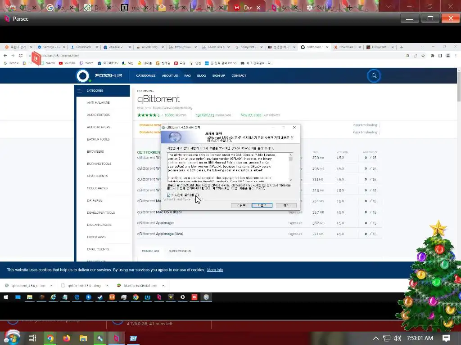Viewport: 461px width, 345px height.
Task: Open local taskbar Parsec icon
Action: coord(117,338)
